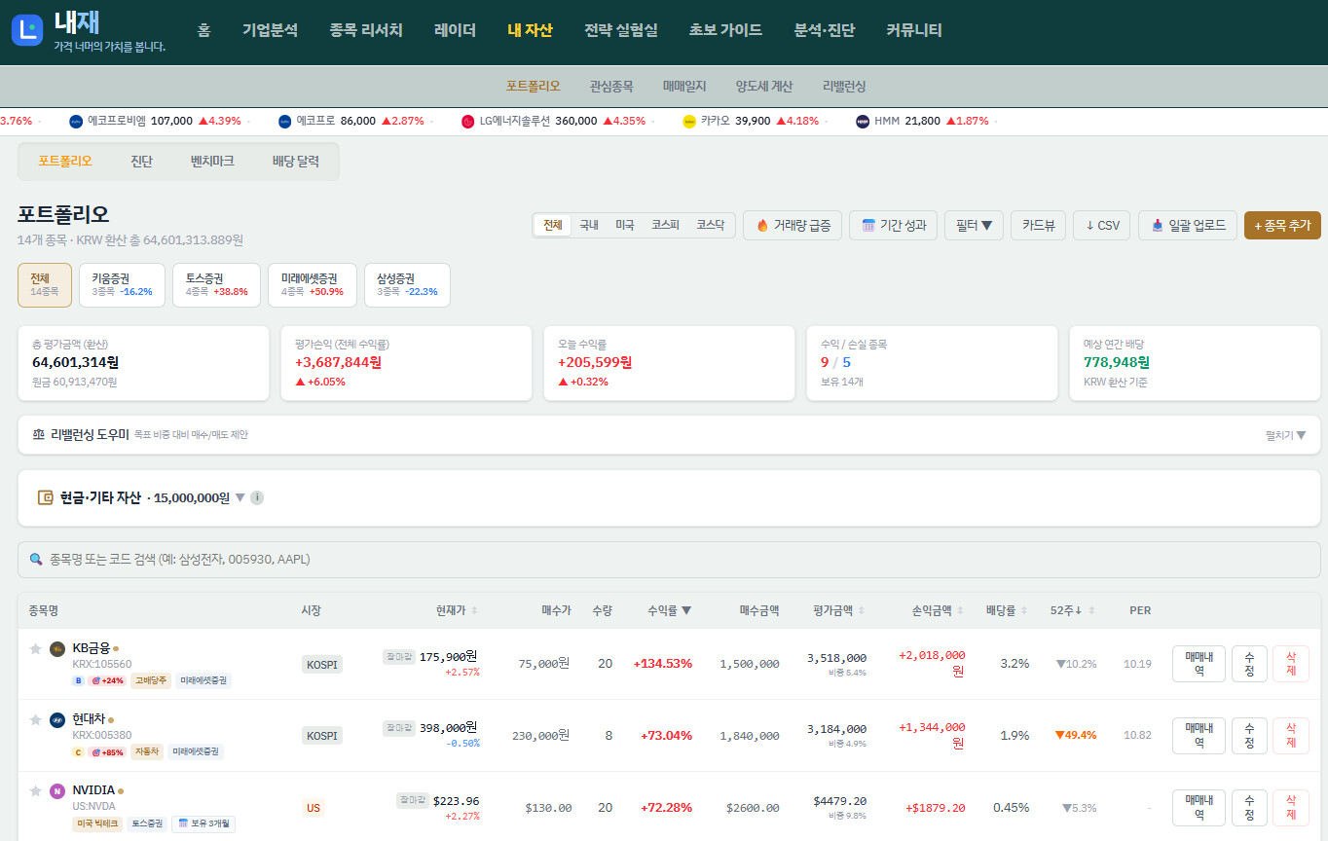Filter holdings to 미국 market
The height and width of the screenshot is (841, 1328).
[x=625, y=225]
